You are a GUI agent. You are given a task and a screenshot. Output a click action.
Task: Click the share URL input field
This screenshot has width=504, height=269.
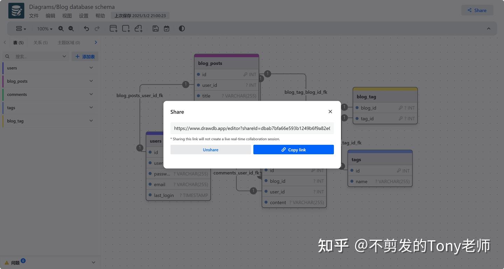point(252,128)
